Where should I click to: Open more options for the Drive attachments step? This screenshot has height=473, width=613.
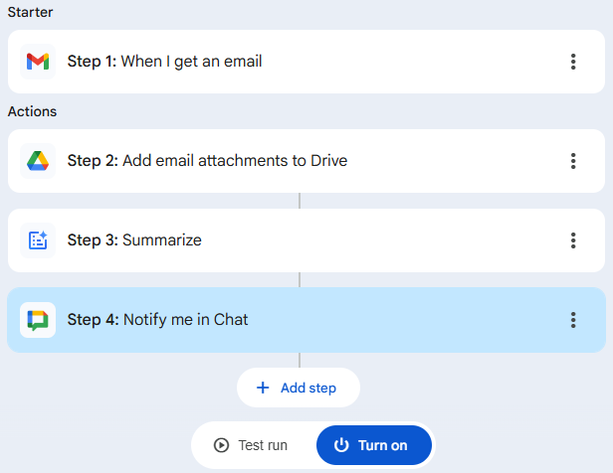573,161
